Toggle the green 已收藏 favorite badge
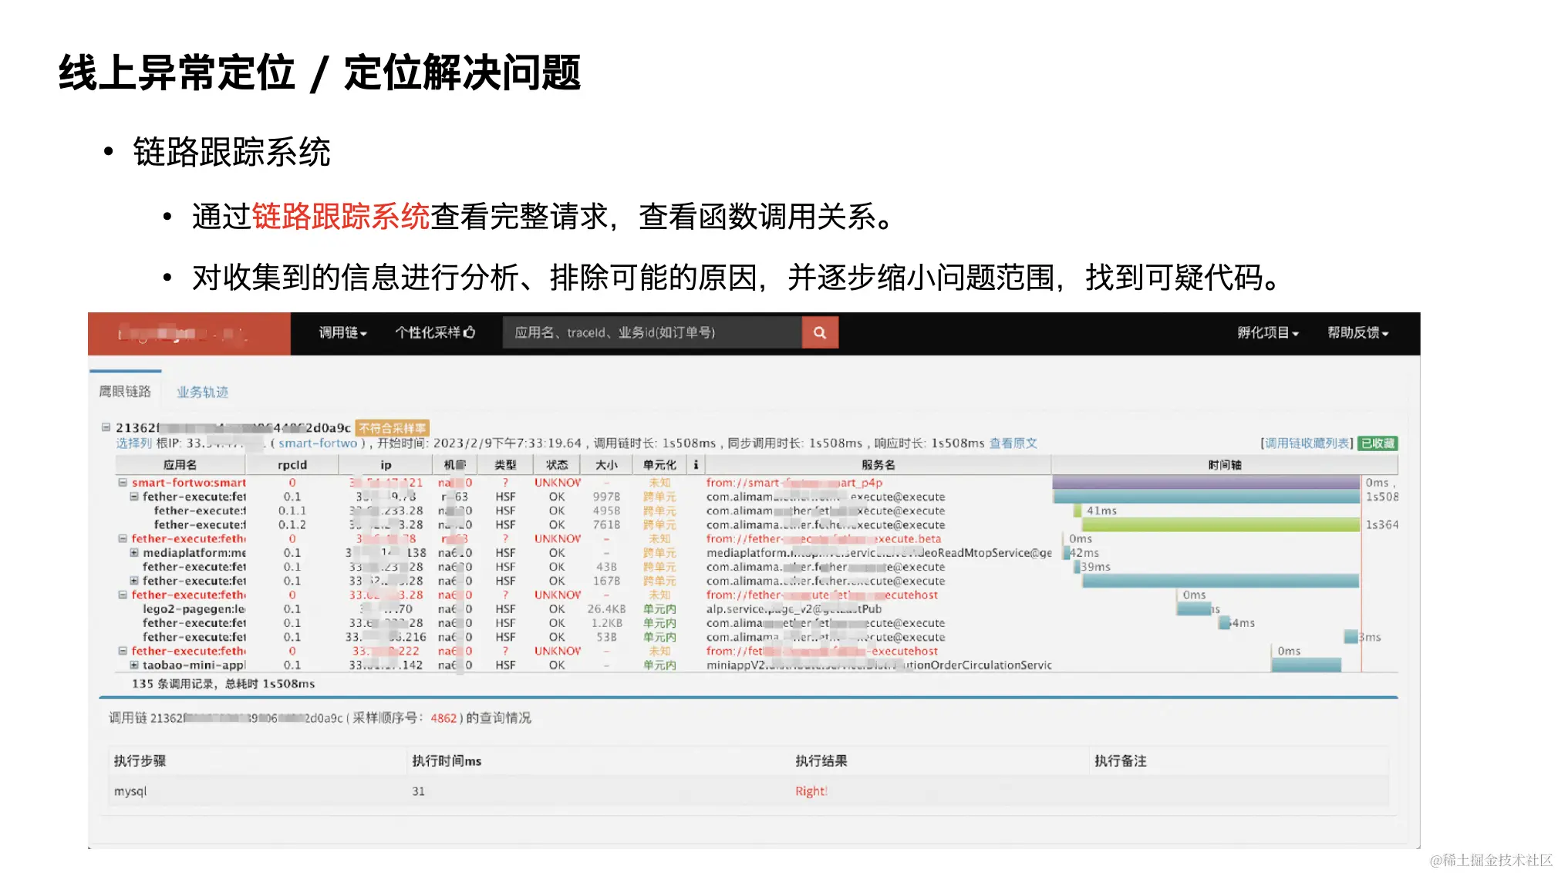 point(1377,443)
